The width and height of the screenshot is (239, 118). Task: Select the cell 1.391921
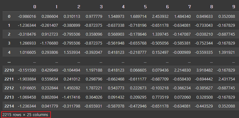[227, 52]
